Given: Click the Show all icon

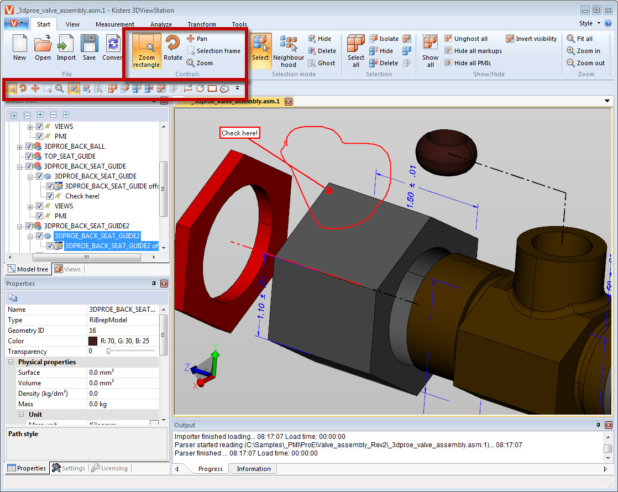Looking at the screenshot, I should coord(430,50).
